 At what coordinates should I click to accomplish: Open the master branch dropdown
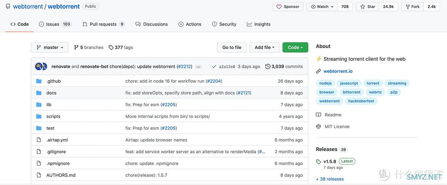50,47
